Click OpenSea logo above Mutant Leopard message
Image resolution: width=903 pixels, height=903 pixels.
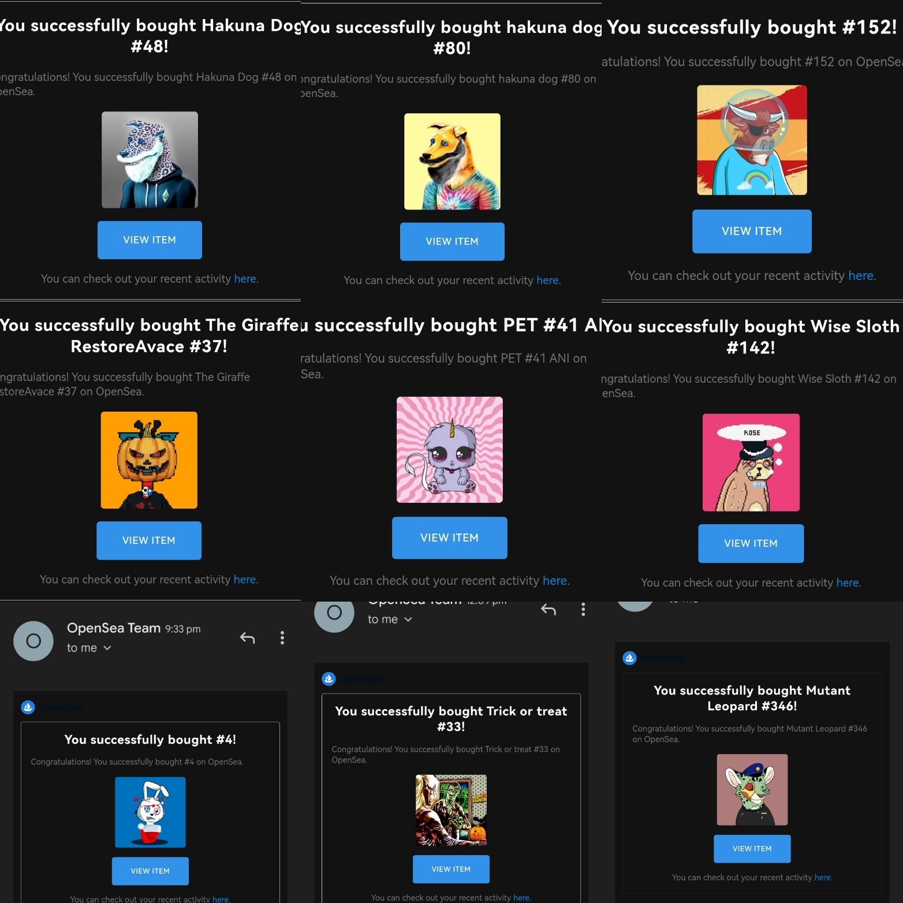[629, 658]
